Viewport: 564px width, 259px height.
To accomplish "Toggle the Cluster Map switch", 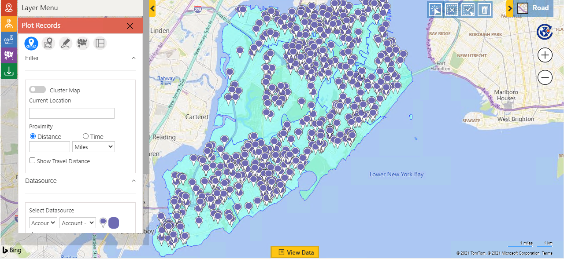I will click(x=37, y=90).
